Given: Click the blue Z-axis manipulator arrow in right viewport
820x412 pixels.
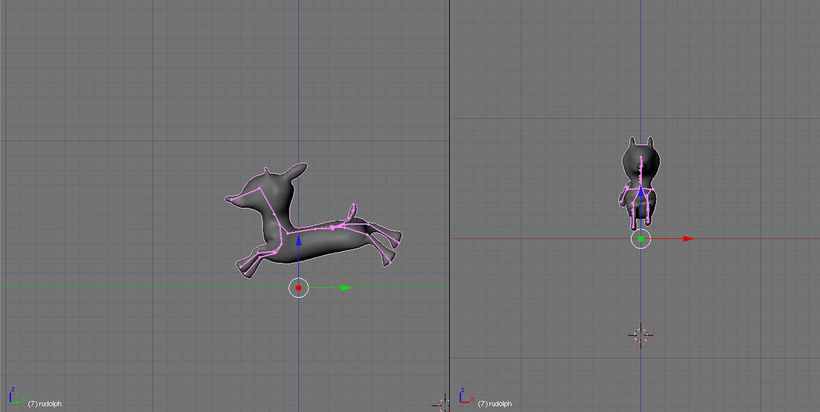Looking at the screenshot, I should (x=640, y=191).
